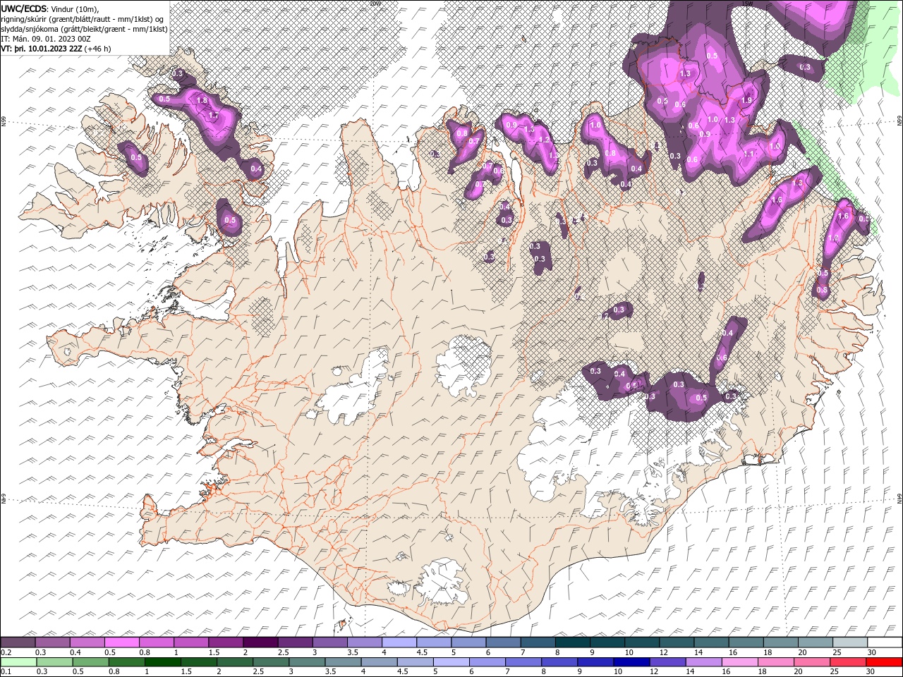This screenshot has height=677, width=903.
Task: Click the 'rigning/skúrir (grænt/blátt/rautt' legend description line
Action: pyautogui.click(x=83, y=18)
